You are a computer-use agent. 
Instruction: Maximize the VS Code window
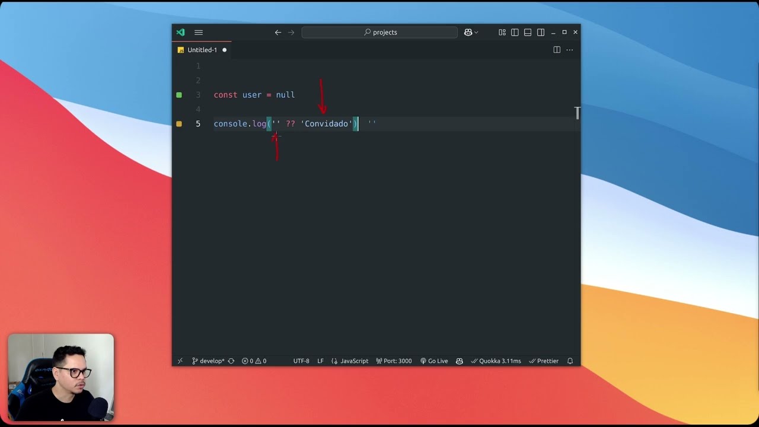(565, 33)
